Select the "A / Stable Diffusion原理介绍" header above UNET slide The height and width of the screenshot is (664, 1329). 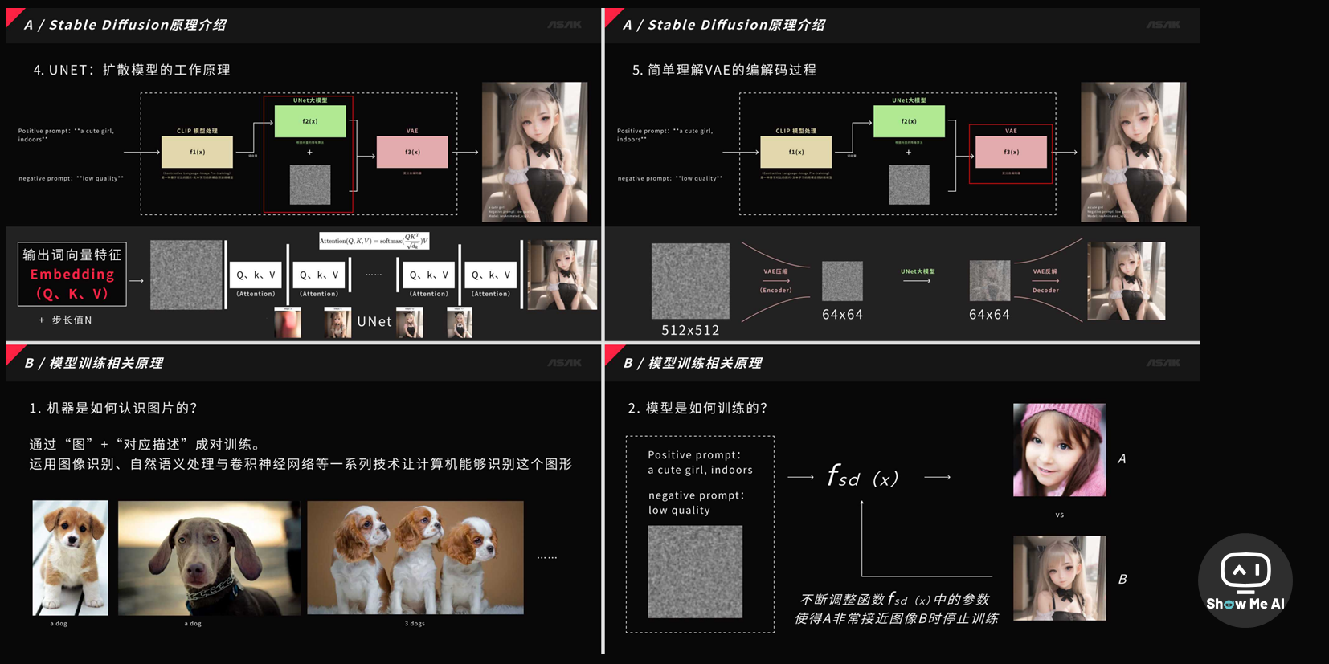point(125,25)
